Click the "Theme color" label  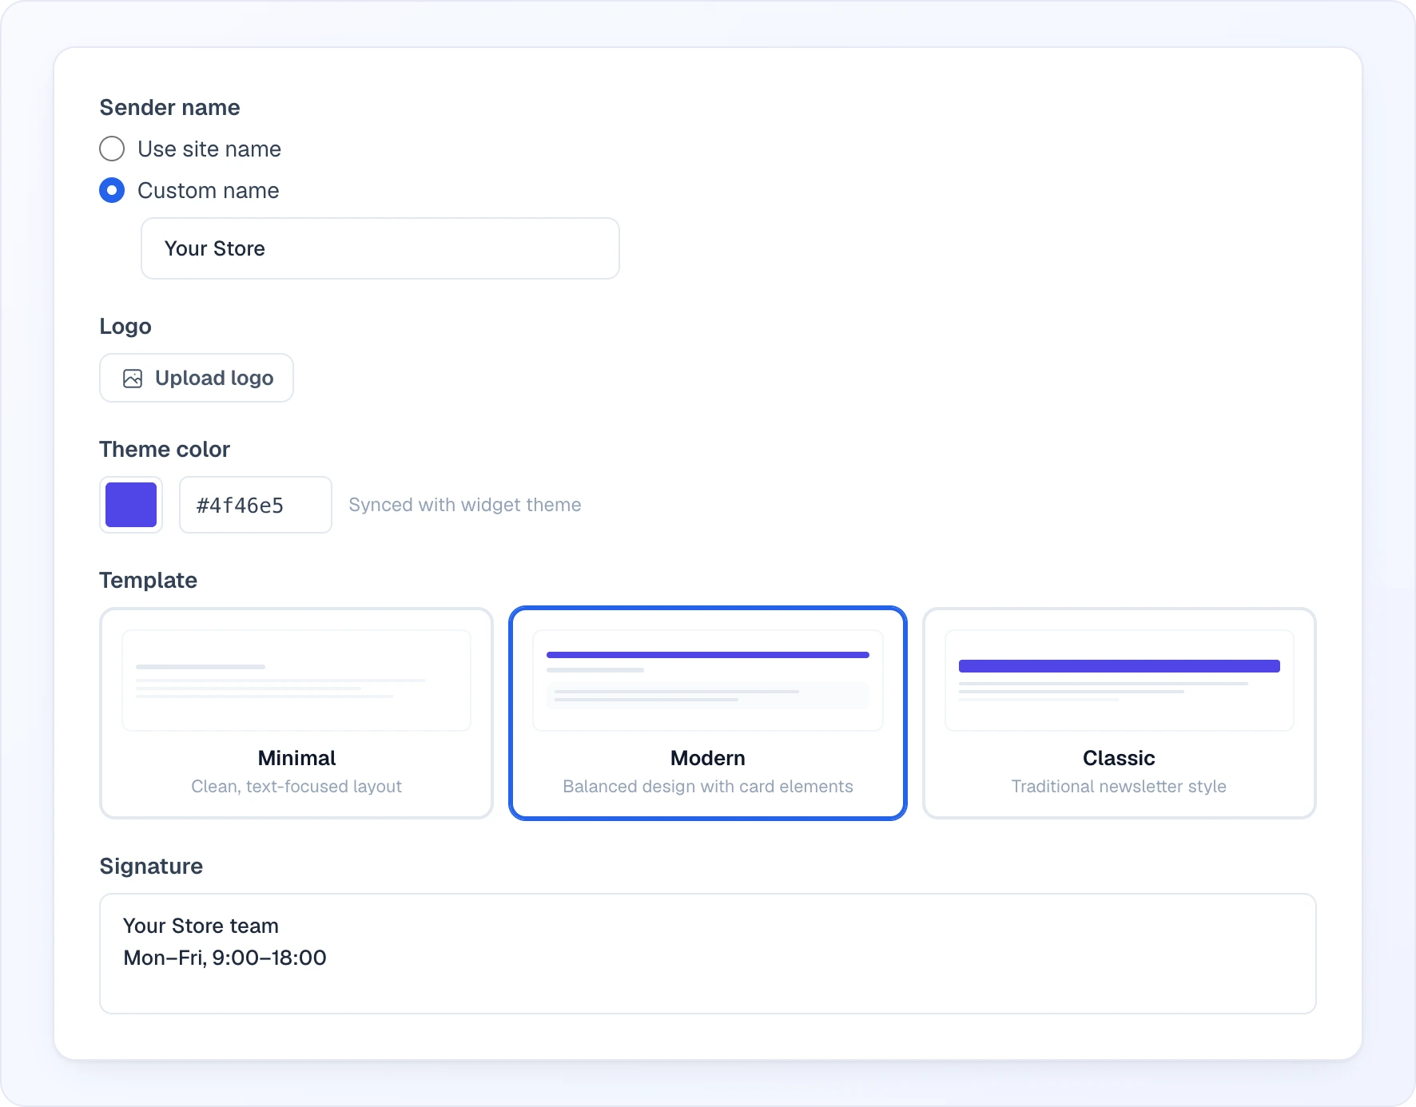(165, 450)
